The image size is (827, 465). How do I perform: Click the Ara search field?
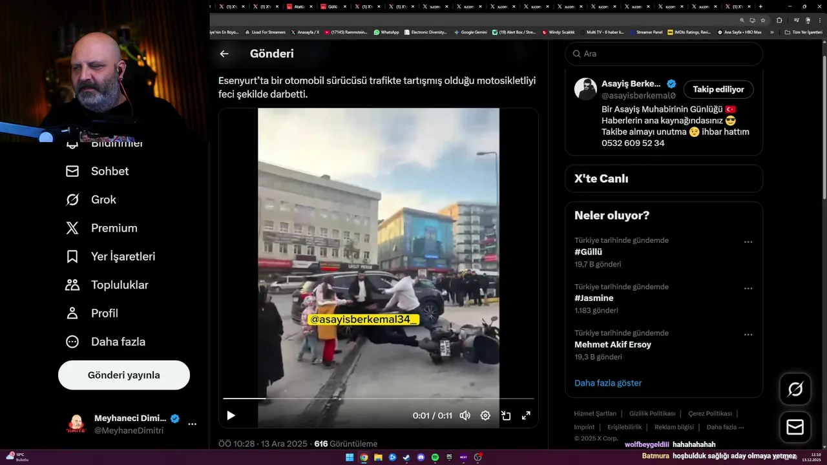pos(664,54)
